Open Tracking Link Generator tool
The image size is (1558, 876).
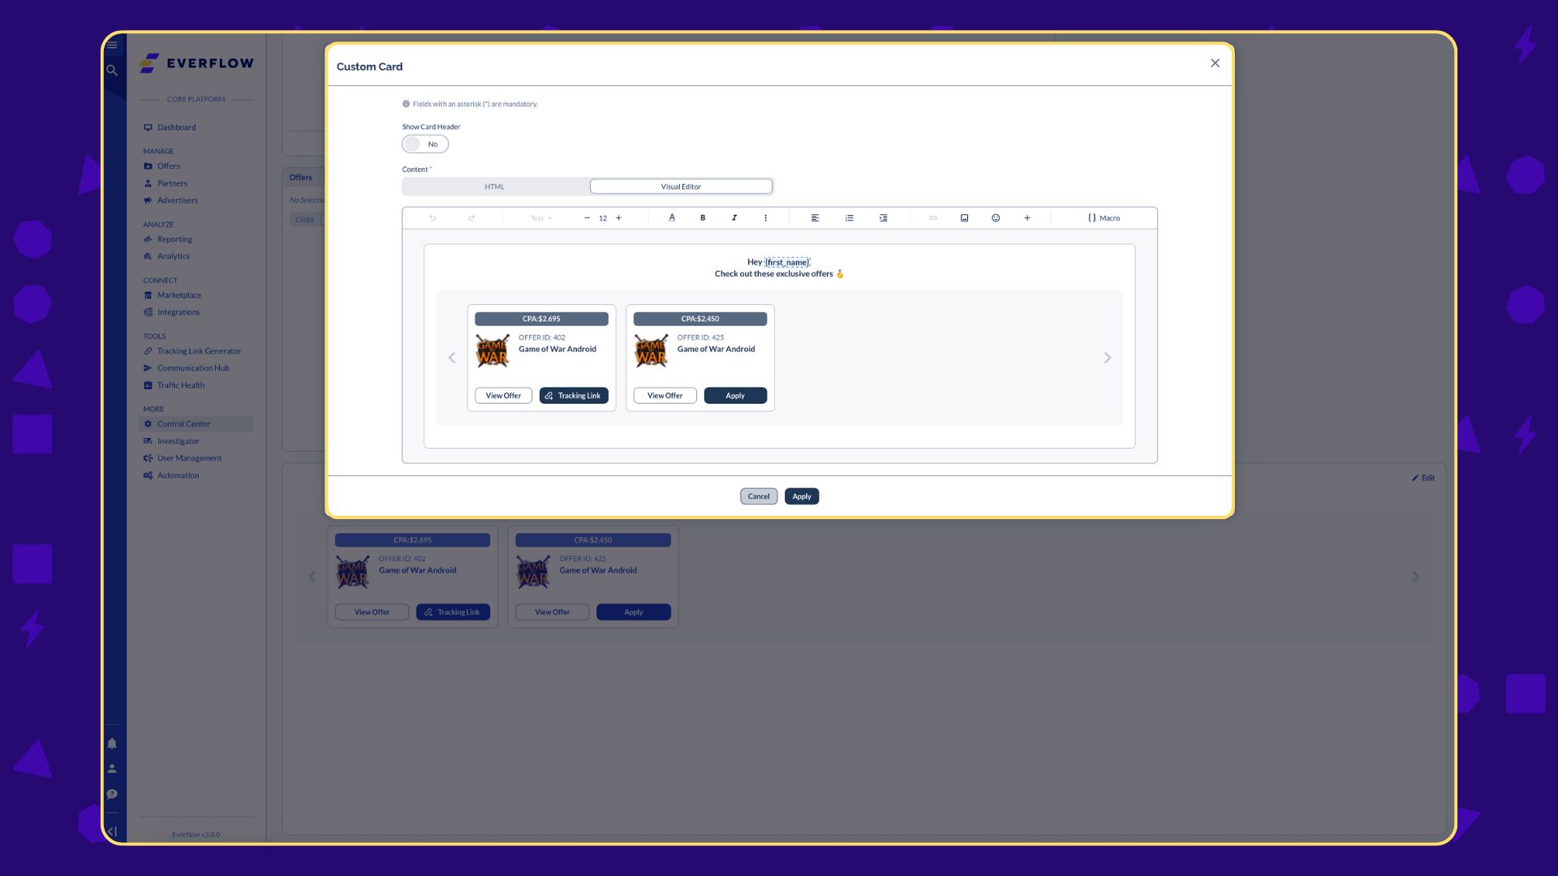click(199, 351)
